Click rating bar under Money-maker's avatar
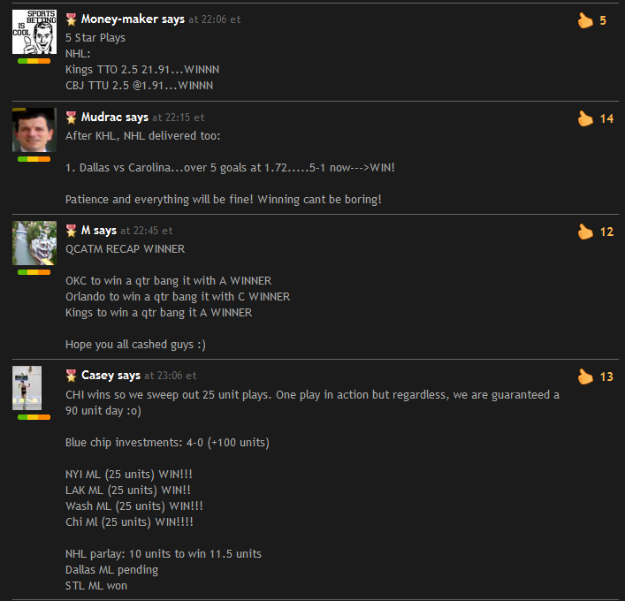This screenshot has width=625, height=601. (x=34, y=61)
